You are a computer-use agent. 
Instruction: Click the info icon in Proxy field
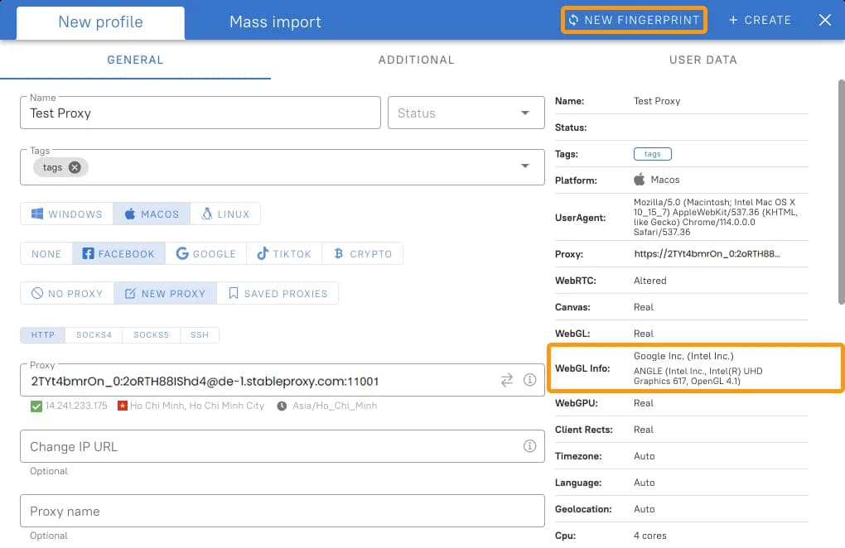click(x=530, y=381)
